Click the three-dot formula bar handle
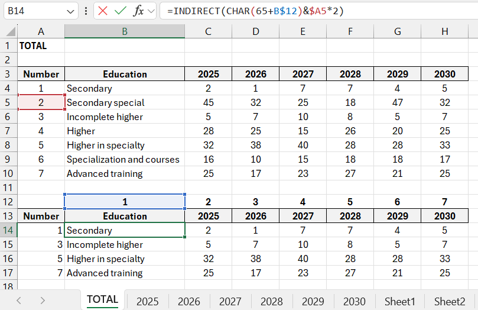This screenshot has width=478, height=310. 86,11
